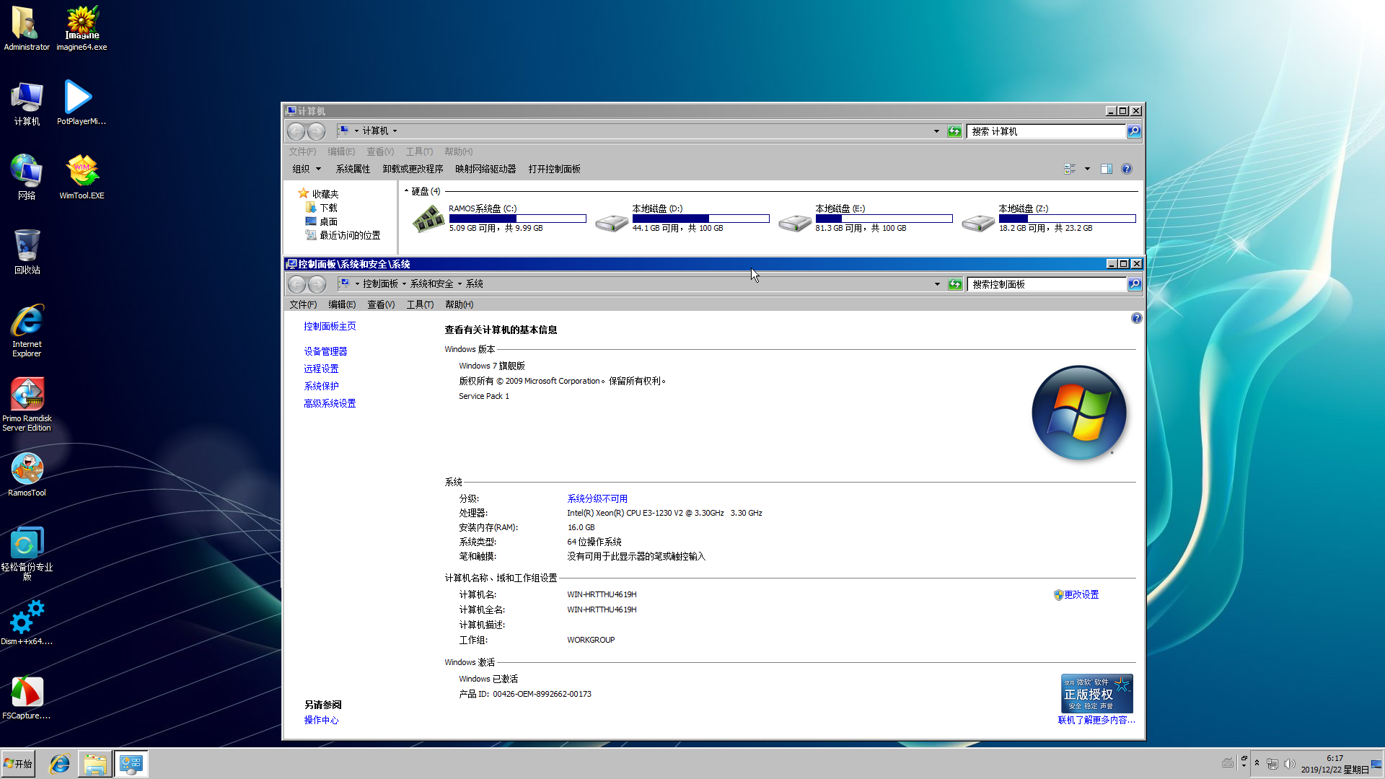
Task: Open the 网络 desktop icon
Action: click(x=27, y=177)
